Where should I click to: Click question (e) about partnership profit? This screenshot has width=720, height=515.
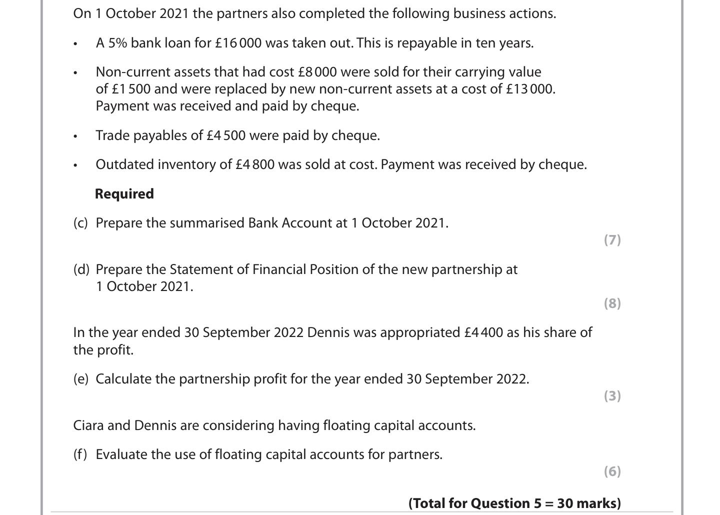click(x=301, y=379)
